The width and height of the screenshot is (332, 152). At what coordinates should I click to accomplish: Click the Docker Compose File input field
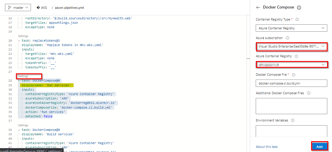(291, 83)
